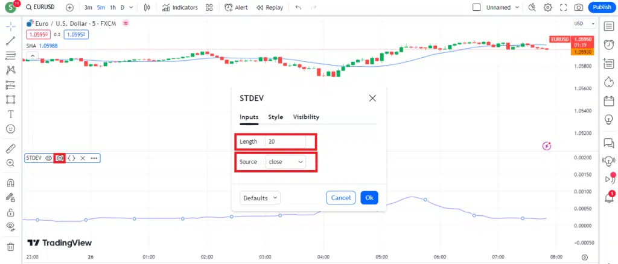Select the text annotation tool
618x264 pixels.
tap(11, 114)
